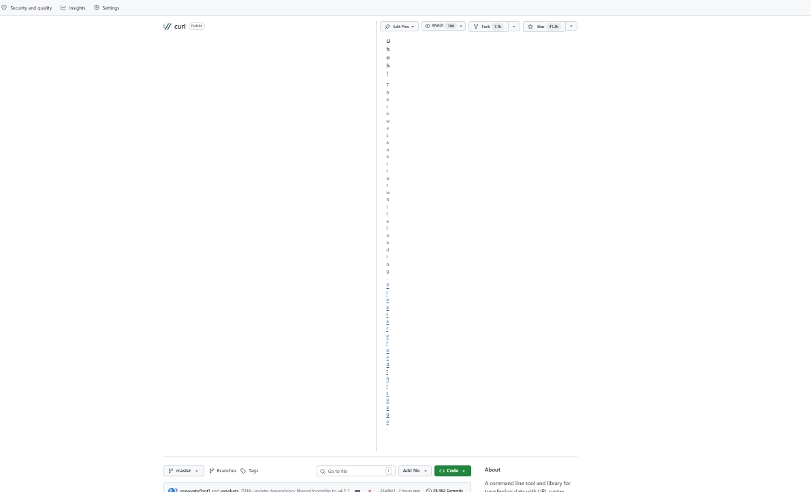Click the Tags icon
The width and height of the screenshot is (811, 492).
tap(244, 470)
